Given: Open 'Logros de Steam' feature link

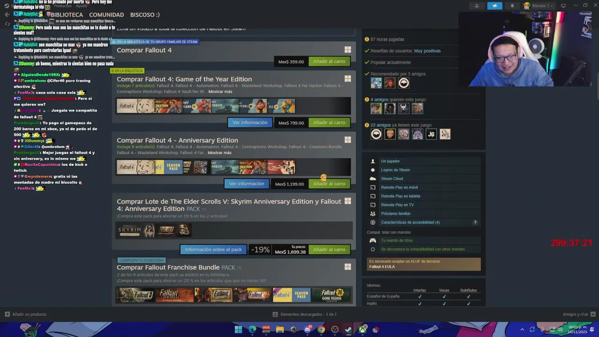Looking at the screenshot, I should [395, 170].
